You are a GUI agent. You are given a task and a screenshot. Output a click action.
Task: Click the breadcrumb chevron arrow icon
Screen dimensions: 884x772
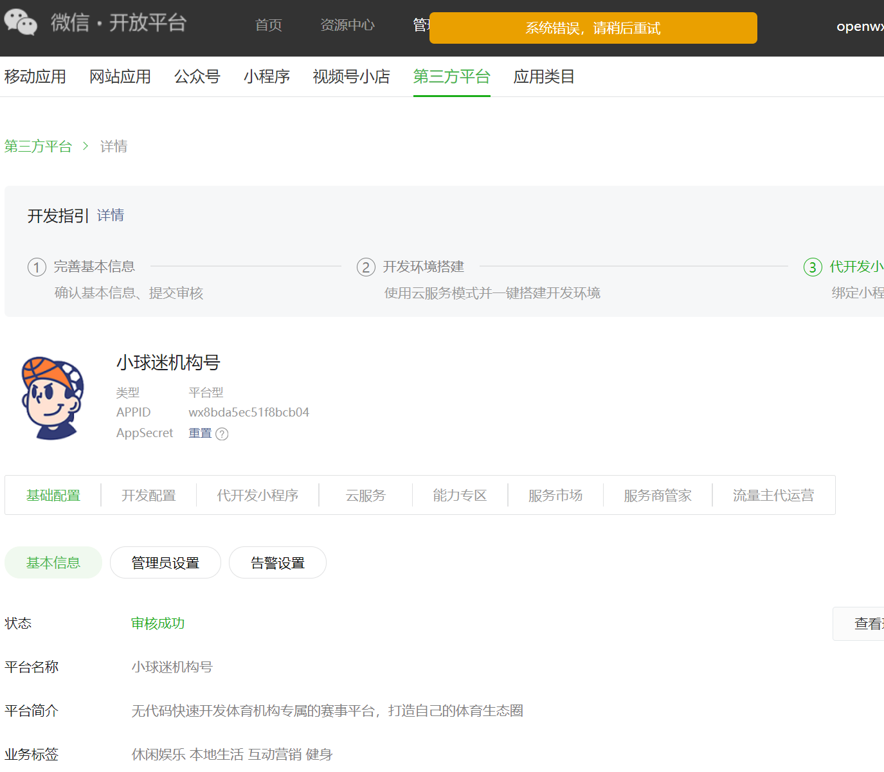click(x=86, y=147)
